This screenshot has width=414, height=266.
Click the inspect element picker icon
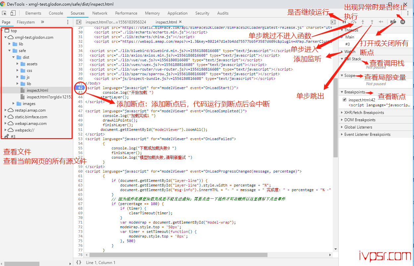5,13
